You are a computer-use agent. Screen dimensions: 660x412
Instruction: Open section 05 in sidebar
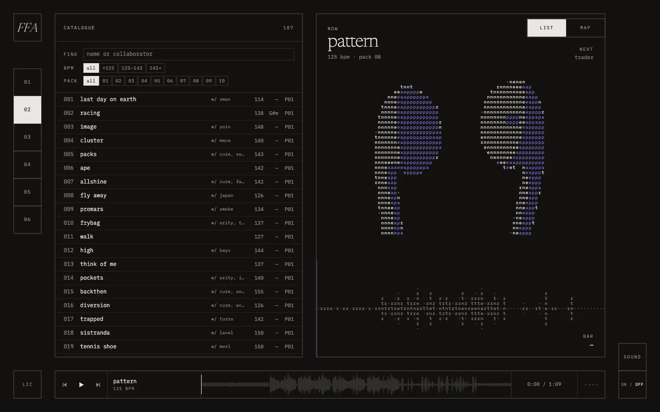tap(27, 192)
